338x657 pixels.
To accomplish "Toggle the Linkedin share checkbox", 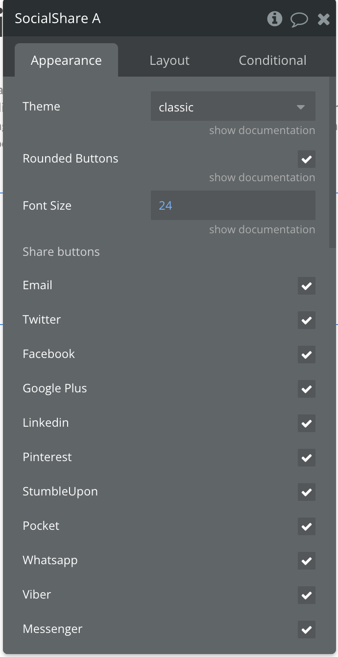I will tap(307, 423).
